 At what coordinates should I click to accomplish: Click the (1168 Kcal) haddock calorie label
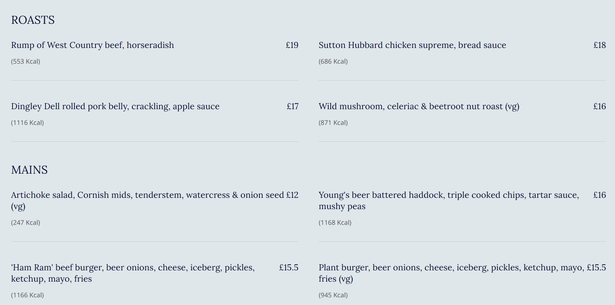tap(335, 223)
